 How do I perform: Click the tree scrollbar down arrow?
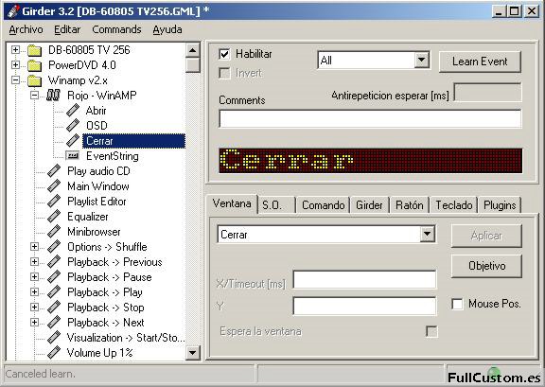pyautogui.click(x=192, y=353)
